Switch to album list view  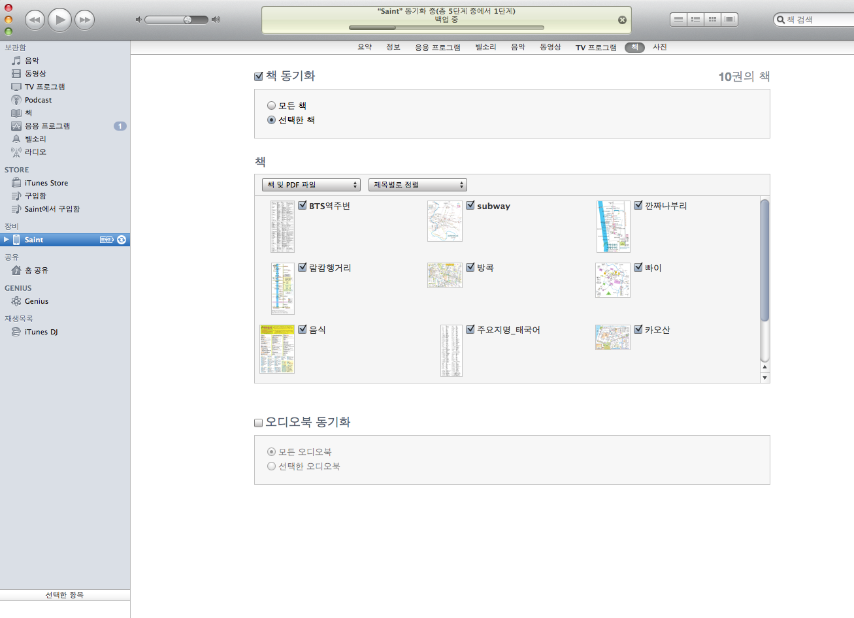[695, 20]
